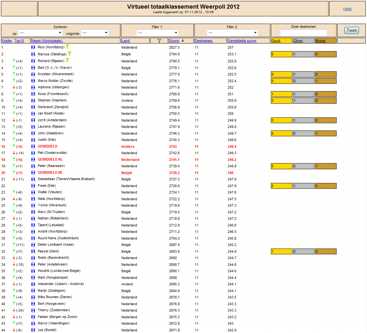Click the bronze medal cell for Marco Mulder (Zwolle)
The width and height of the screenshot is (367, 333).
[326, 81]
